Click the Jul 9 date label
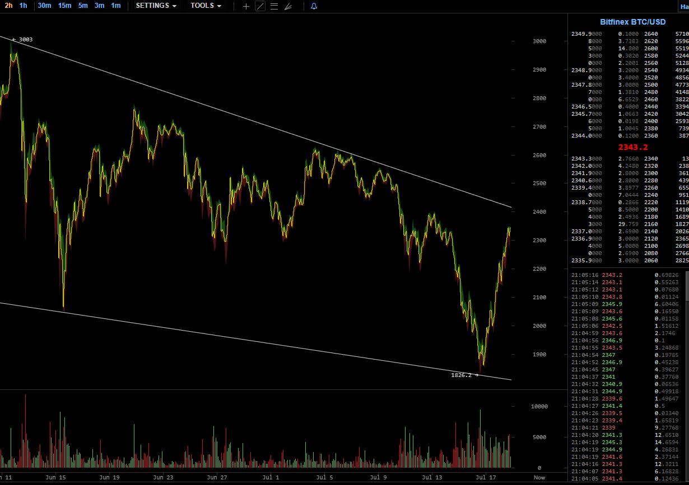Screen dimensions: 689x485 pyautogui.click(x=378, y=478)
